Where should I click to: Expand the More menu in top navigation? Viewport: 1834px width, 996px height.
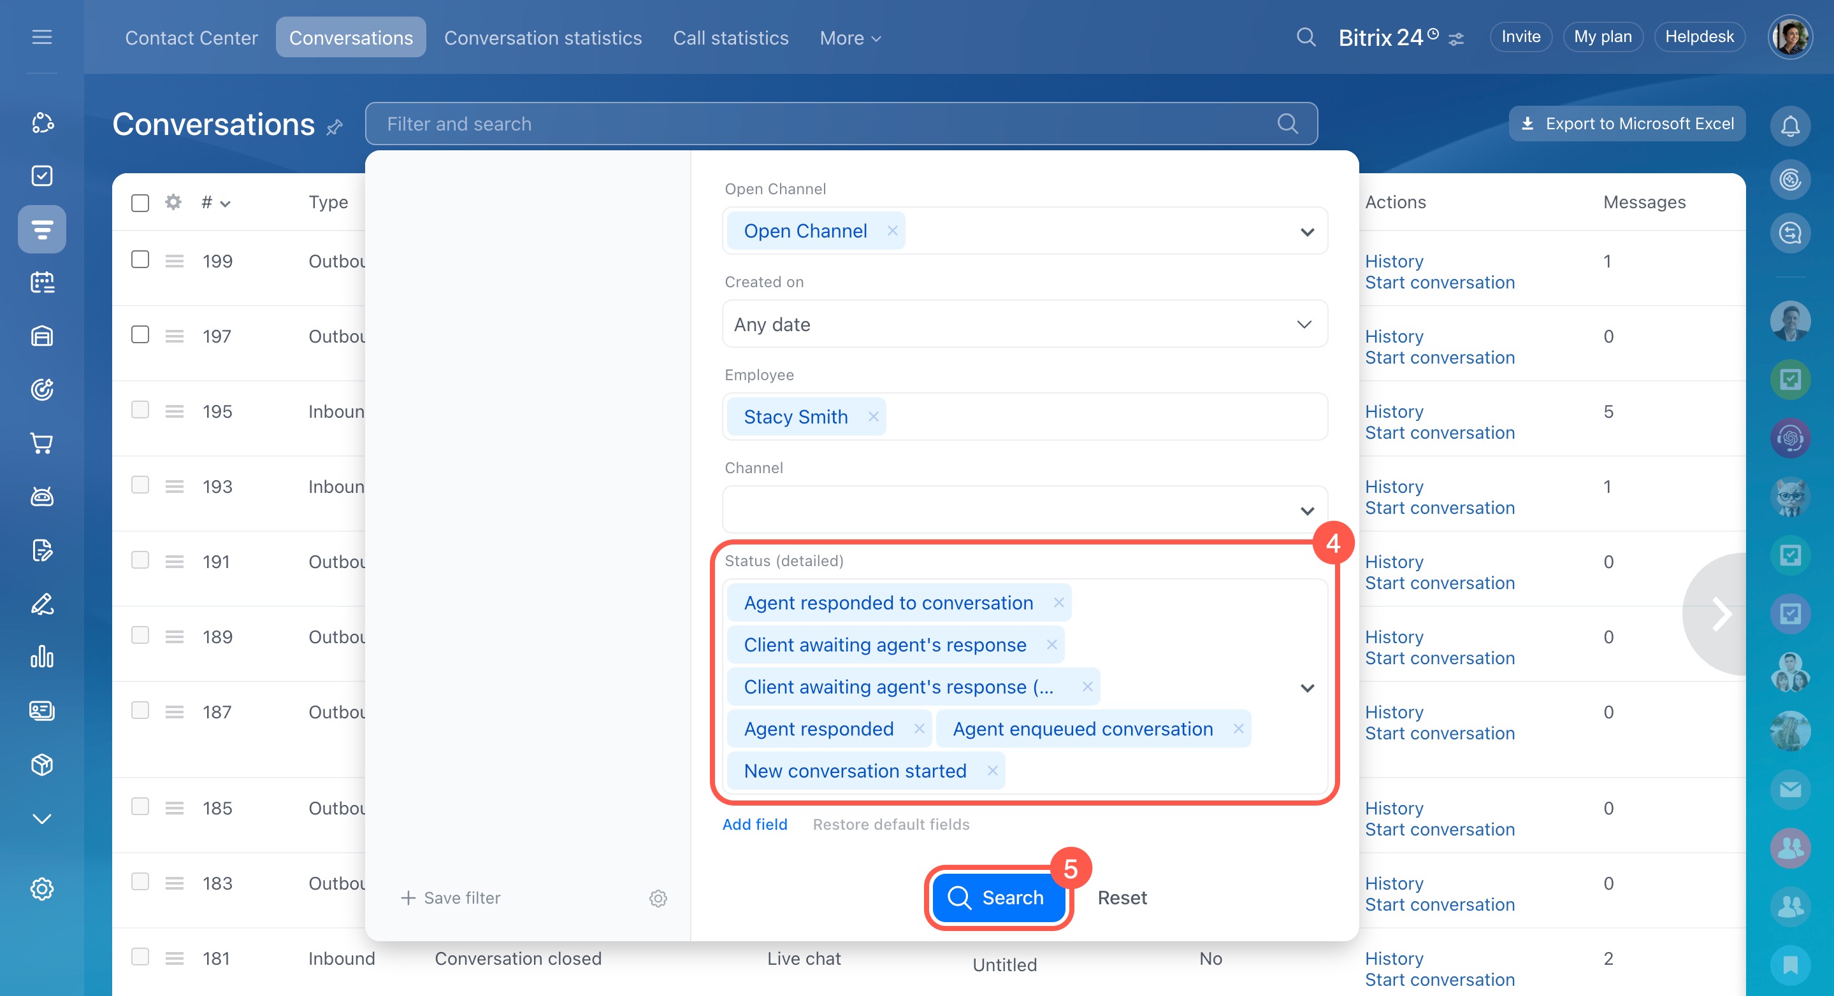[850, 38]
